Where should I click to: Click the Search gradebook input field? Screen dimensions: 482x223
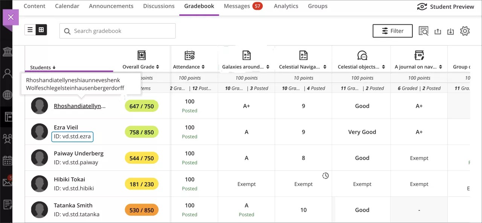click(117, 31)
